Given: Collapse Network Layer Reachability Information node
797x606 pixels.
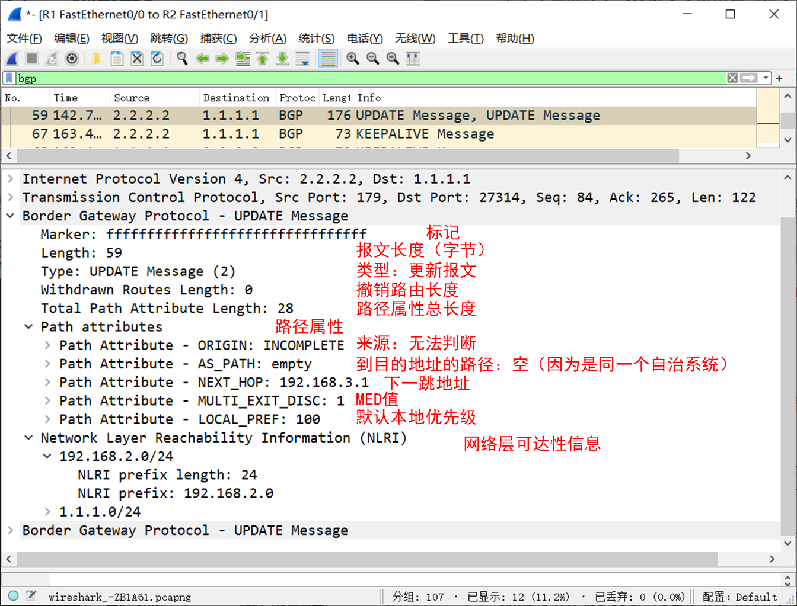Looking at the screenshot, I should [28, 437].
